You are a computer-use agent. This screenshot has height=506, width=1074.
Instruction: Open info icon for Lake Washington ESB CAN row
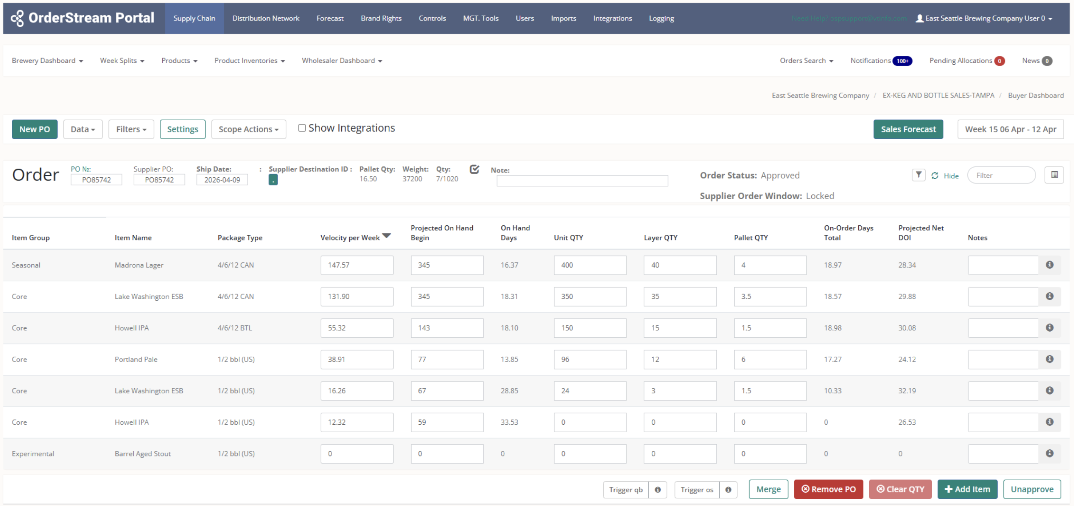point(1049,296)
